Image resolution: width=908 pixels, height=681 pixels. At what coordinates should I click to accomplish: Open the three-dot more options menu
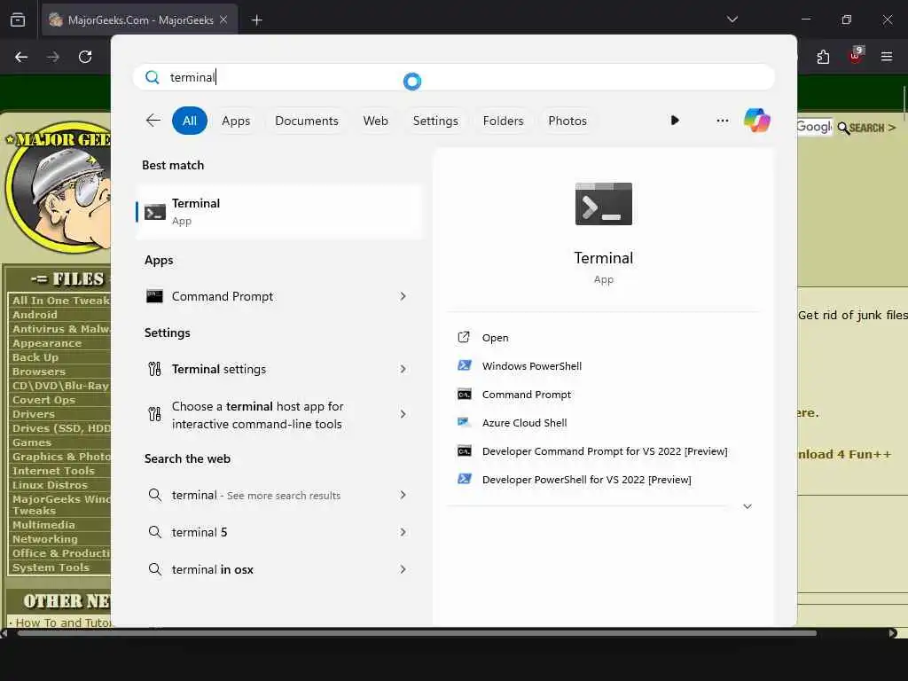click(x=722, y=121)
